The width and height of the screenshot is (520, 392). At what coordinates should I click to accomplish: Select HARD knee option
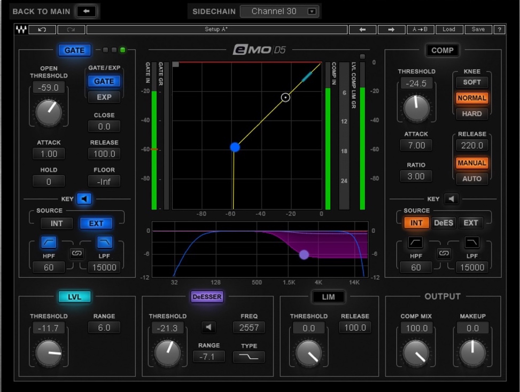pos(471,114)
